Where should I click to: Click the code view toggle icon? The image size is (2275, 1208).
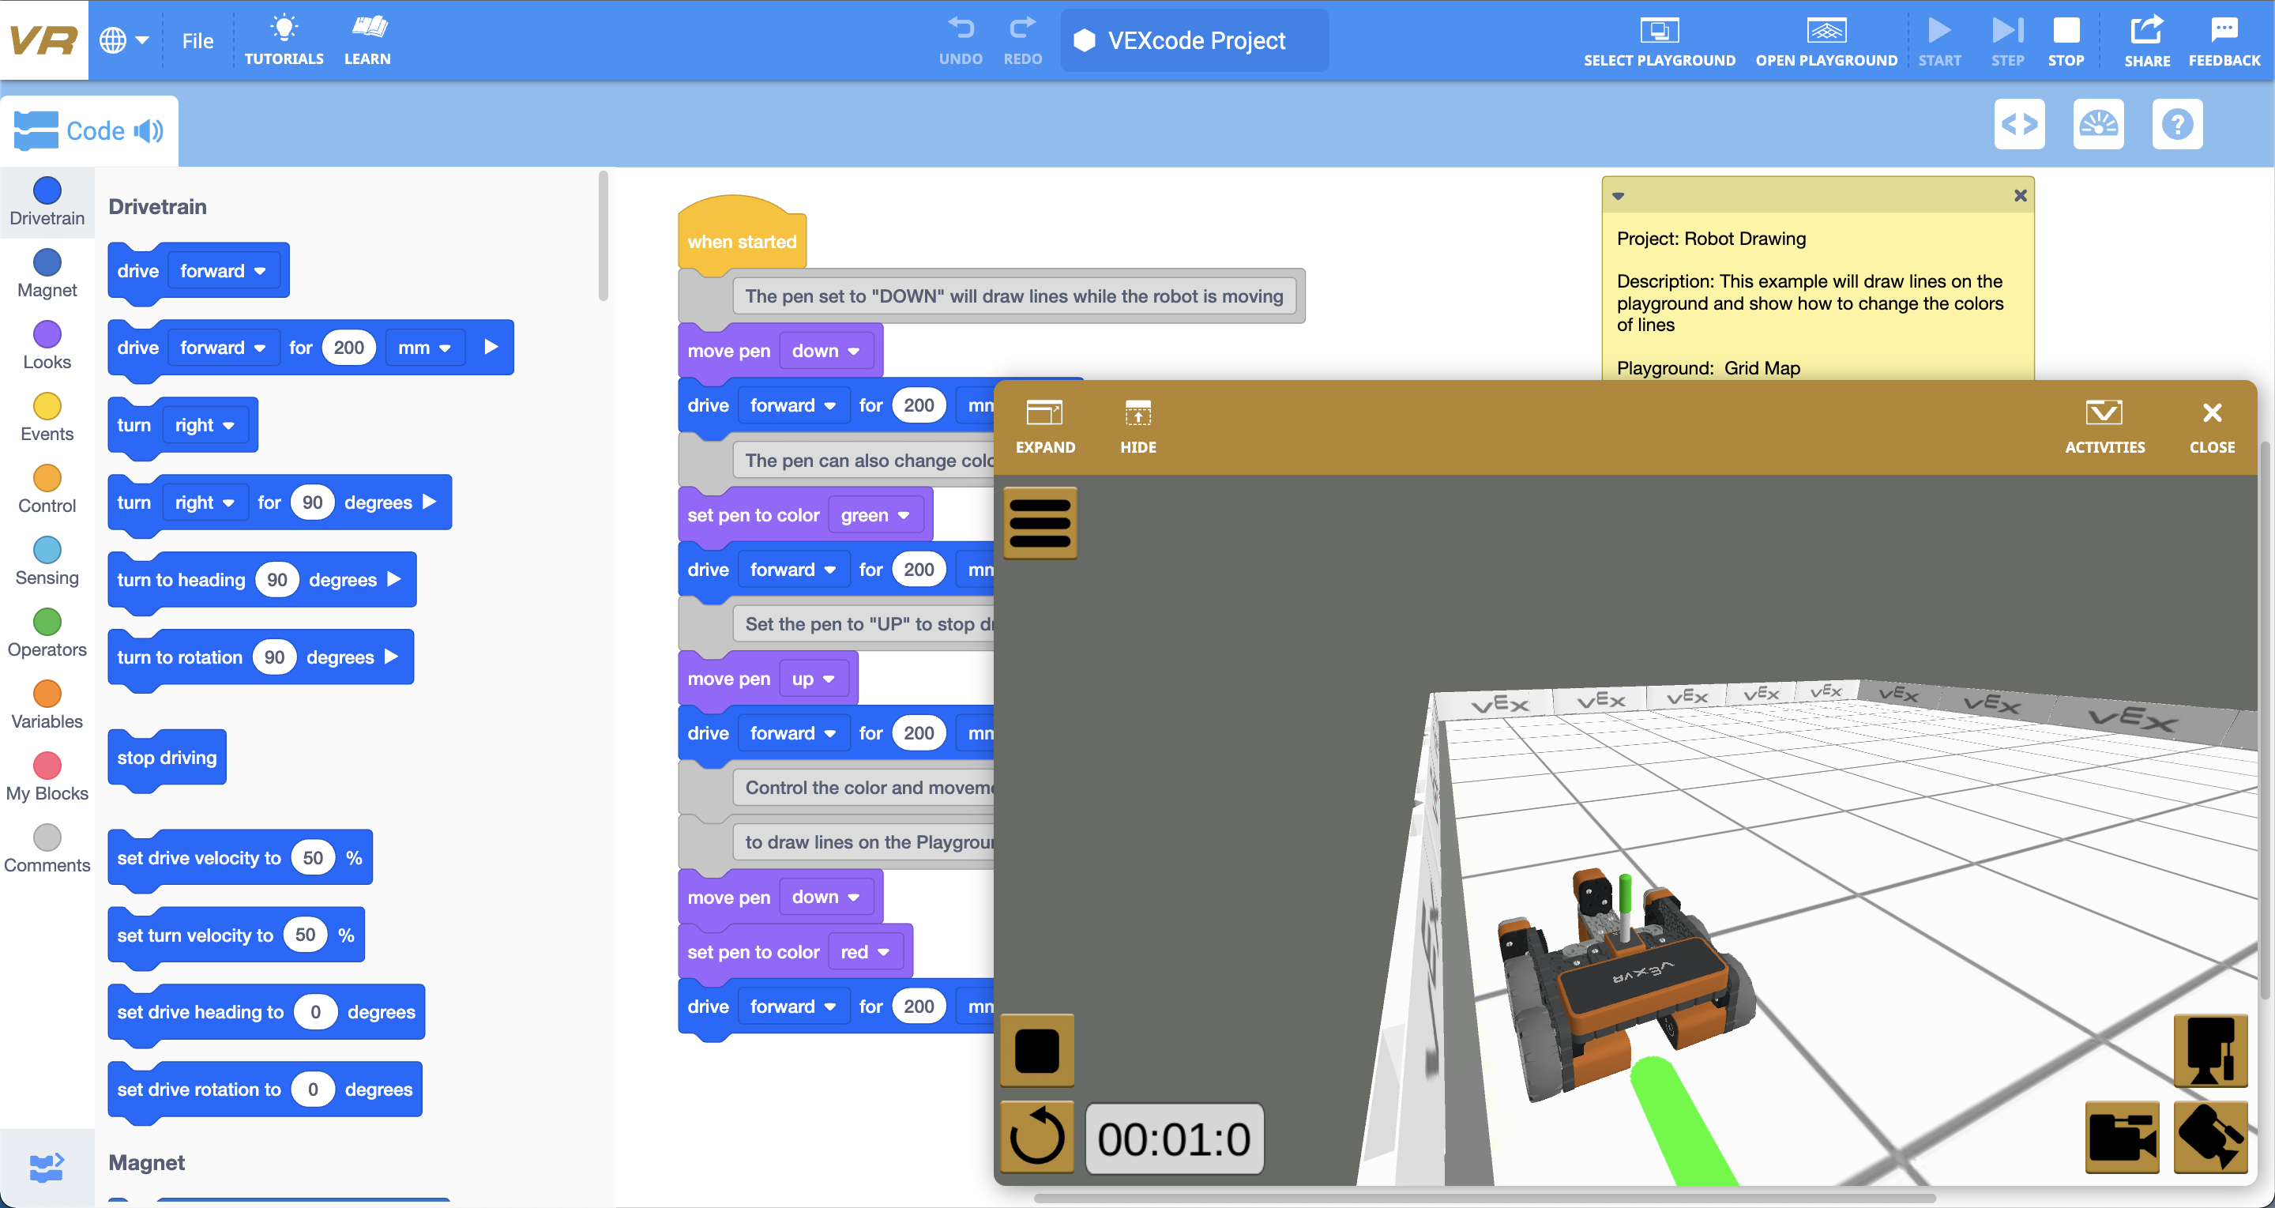pyautogui.click(x=2022, y=126)
